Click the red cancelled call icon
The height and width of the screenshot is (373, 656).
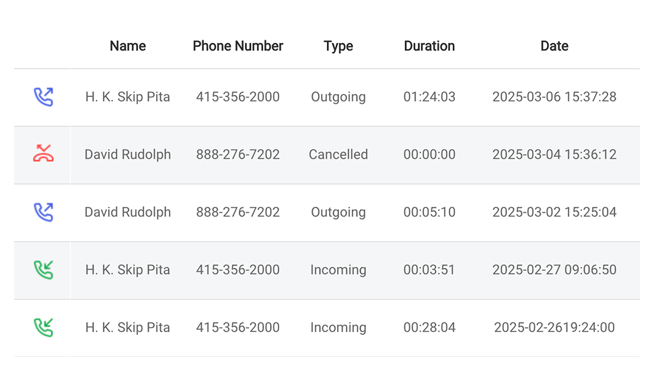coord(44,153)
